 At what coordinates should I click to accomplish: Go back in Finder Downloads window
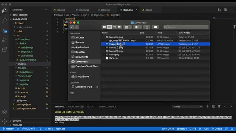coord(72,27)
